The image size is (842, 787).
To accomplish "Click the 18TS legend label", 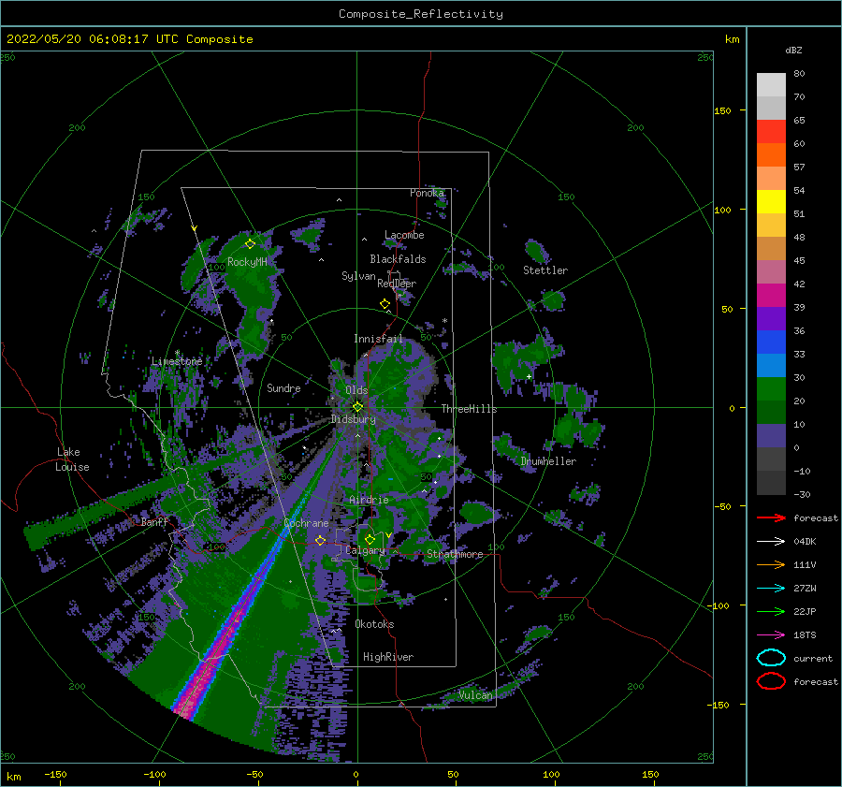I will pos(805,635).
